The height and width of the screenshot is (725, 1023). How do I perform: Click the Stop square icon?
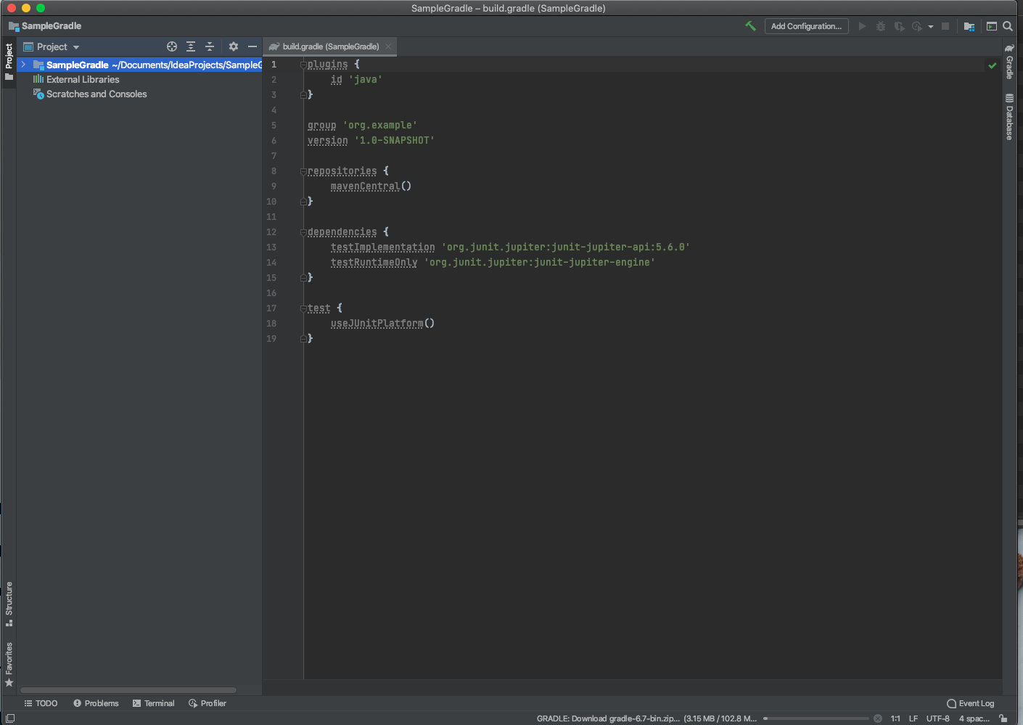point(945,26)
